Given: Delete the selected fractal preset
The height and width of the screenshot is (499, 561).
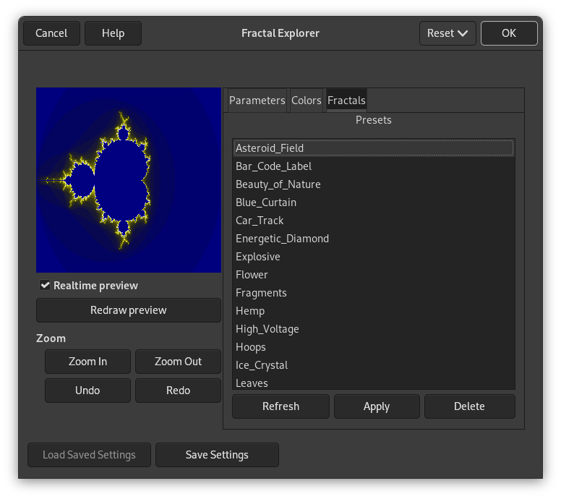Looking at the screenshot, I should [469, 406].
